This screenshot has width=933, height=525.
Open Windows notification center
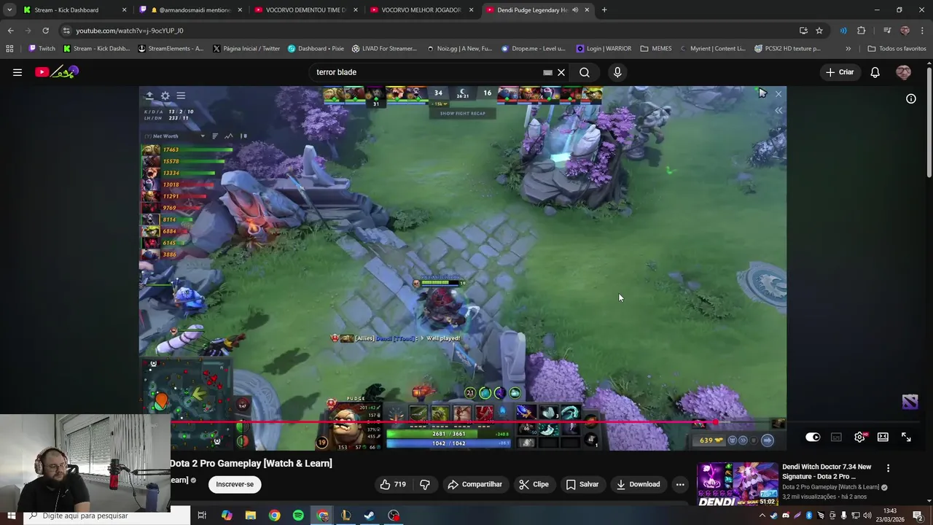click(918, 516)
